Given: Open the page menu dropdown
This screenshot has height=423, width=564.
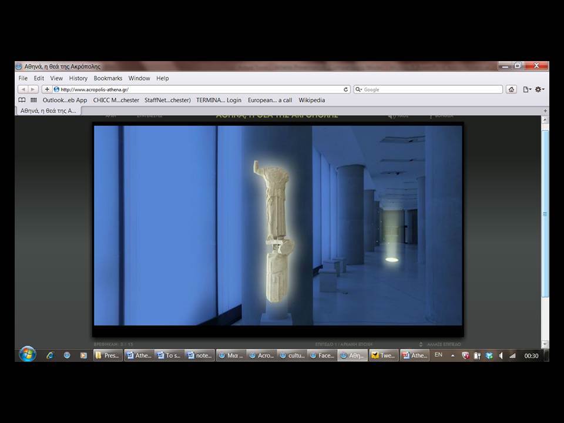Looking at the screenshot, I should (527, 89).
